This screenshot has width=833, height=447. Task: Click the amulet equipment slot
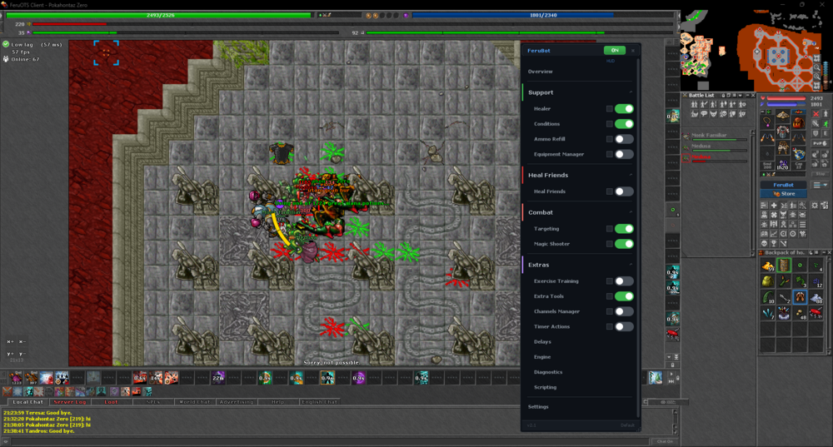(767, 122)
